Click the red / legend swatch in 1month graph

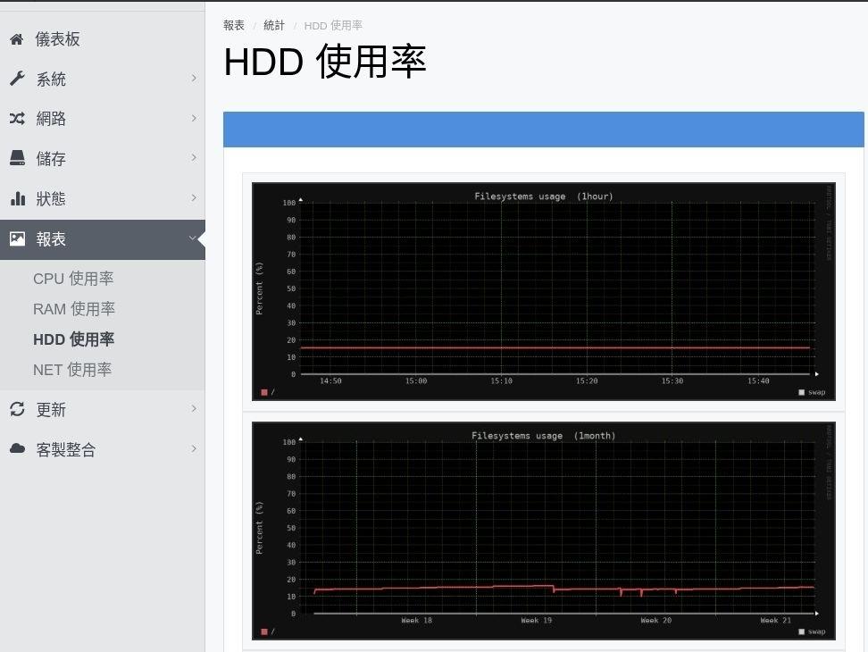(264, 631)
